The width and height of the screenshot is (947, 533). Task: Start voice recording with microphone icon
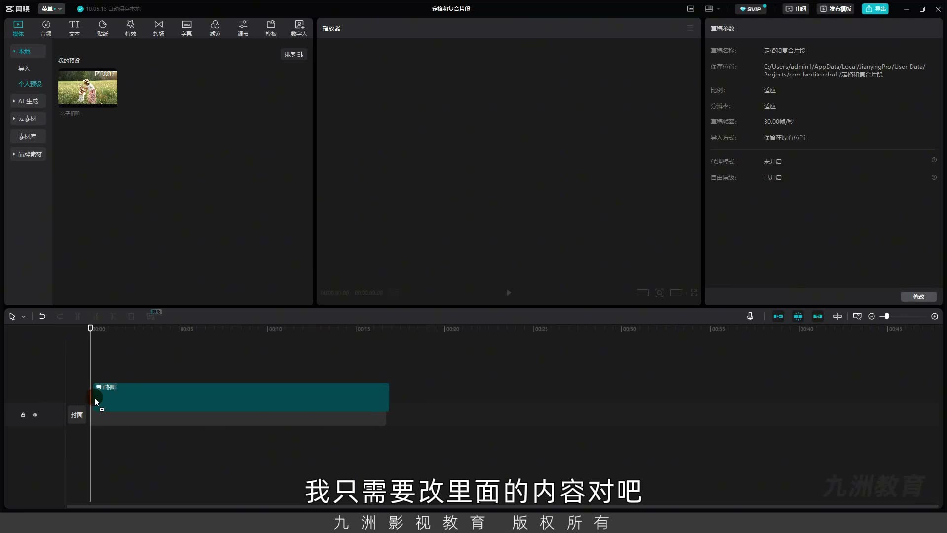tap(750, 316)
